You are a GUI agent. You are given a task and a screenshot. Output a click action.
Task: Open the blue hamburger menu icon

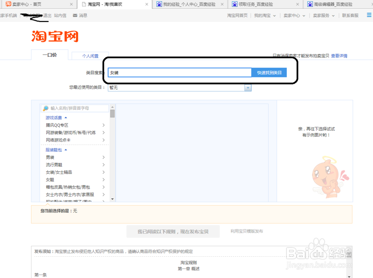pyautogui.click(x=369, y=15)
